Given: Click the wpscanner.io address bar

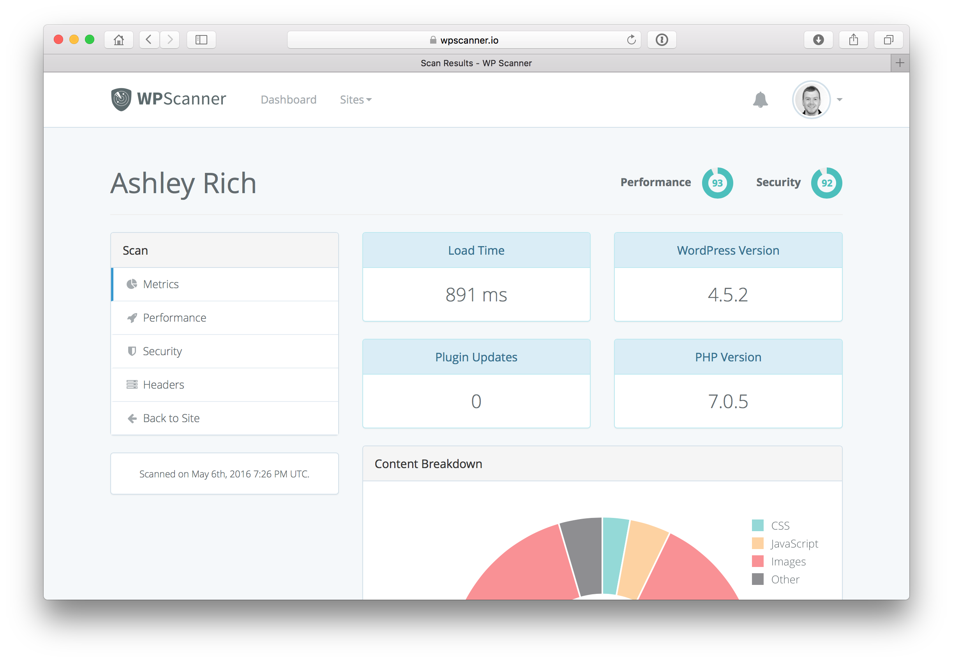Looking at the screenshot, I should tap(464, 40).
